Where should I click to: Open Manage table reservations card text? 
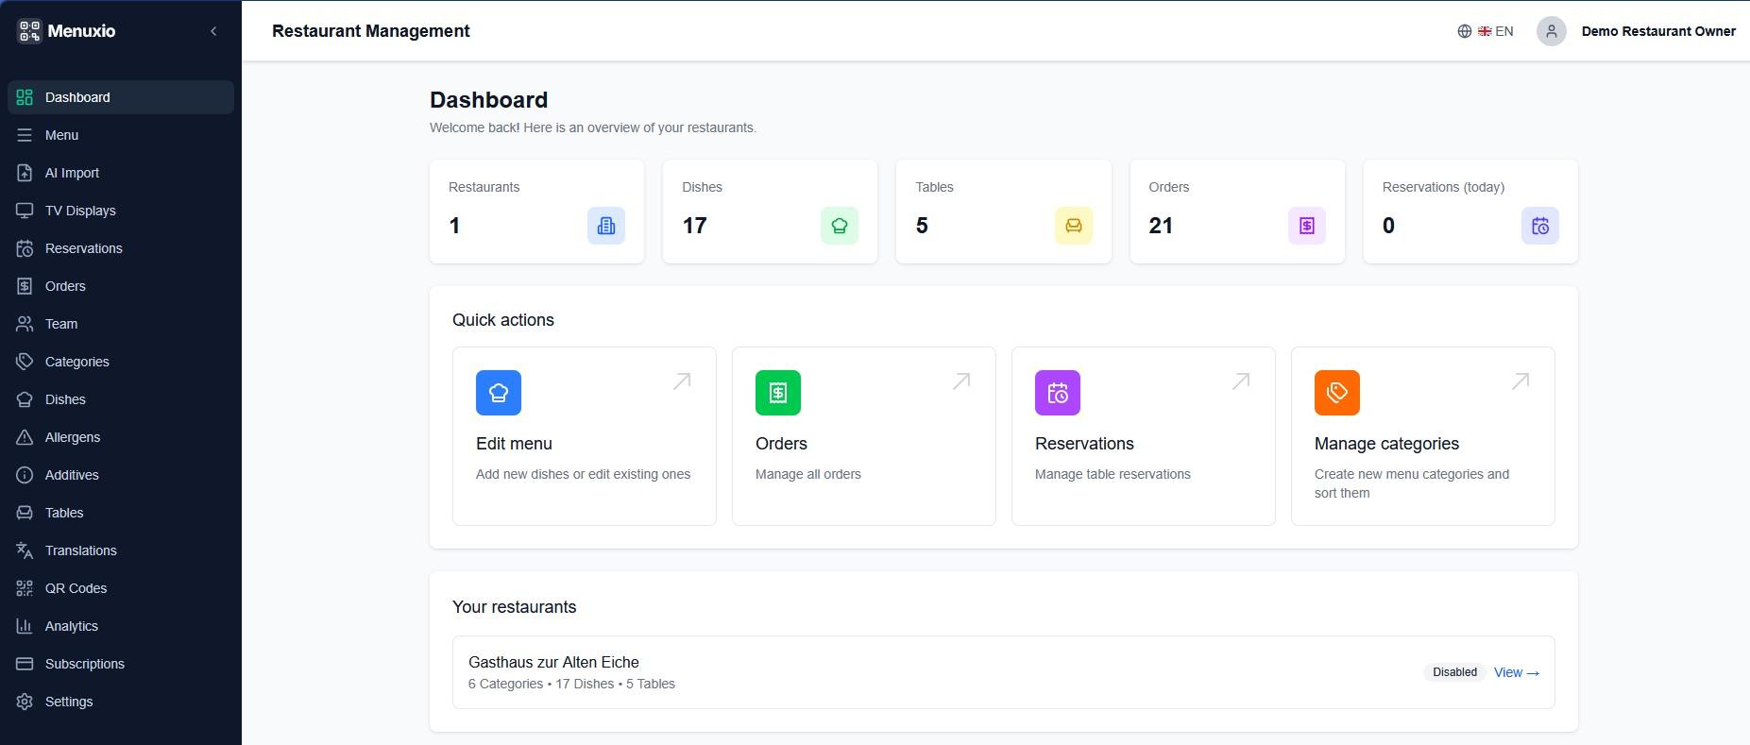1113,474
